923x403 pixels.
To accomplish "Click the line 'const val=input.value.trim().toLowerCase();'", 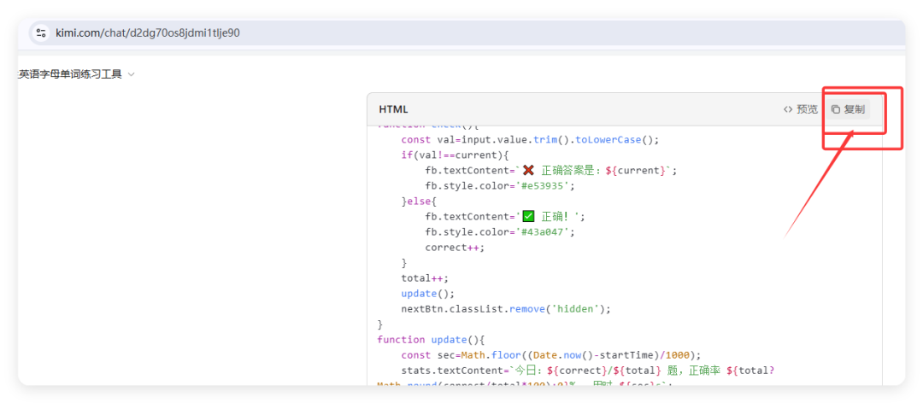I will click(531, 140).
